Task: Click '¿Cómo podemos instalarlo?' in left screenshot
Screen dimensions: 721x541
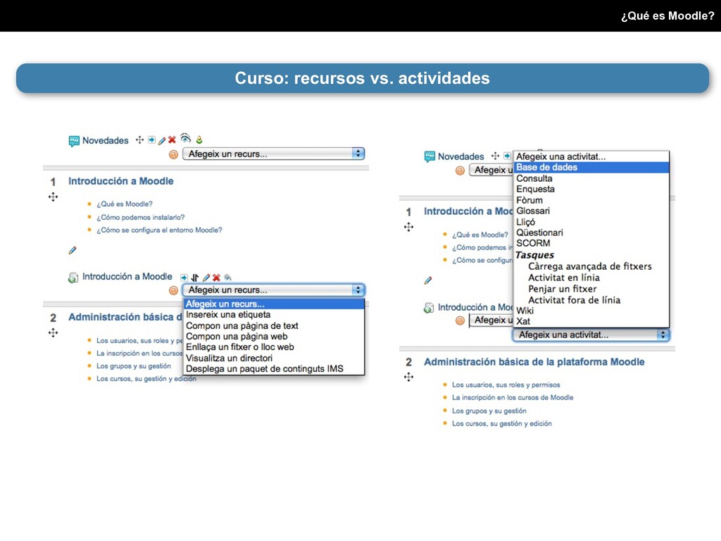Action: [140, 217]
